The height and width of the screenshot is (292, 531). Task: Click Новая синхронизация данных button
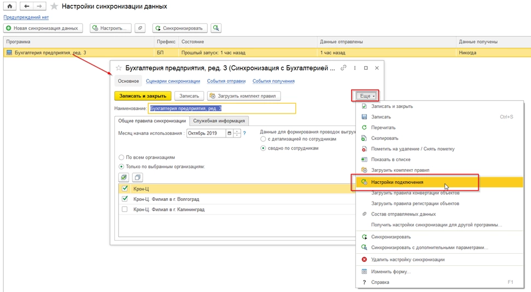click(43, 28)
